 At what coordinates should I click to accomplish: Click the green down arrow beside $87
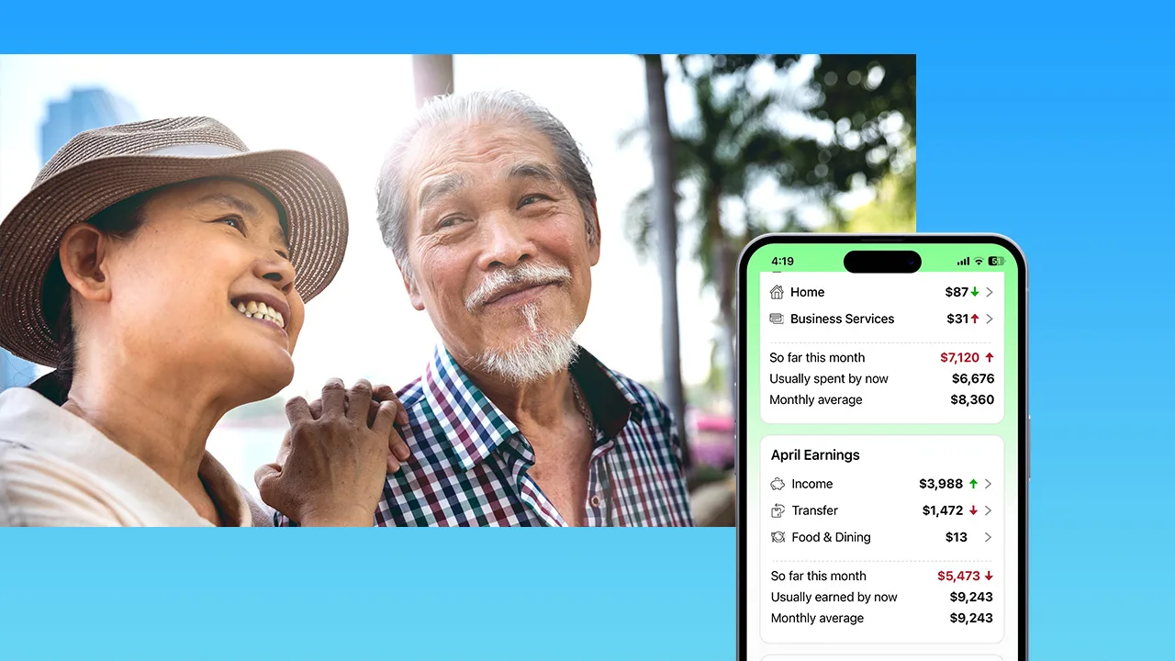click(x=977, y=292)
